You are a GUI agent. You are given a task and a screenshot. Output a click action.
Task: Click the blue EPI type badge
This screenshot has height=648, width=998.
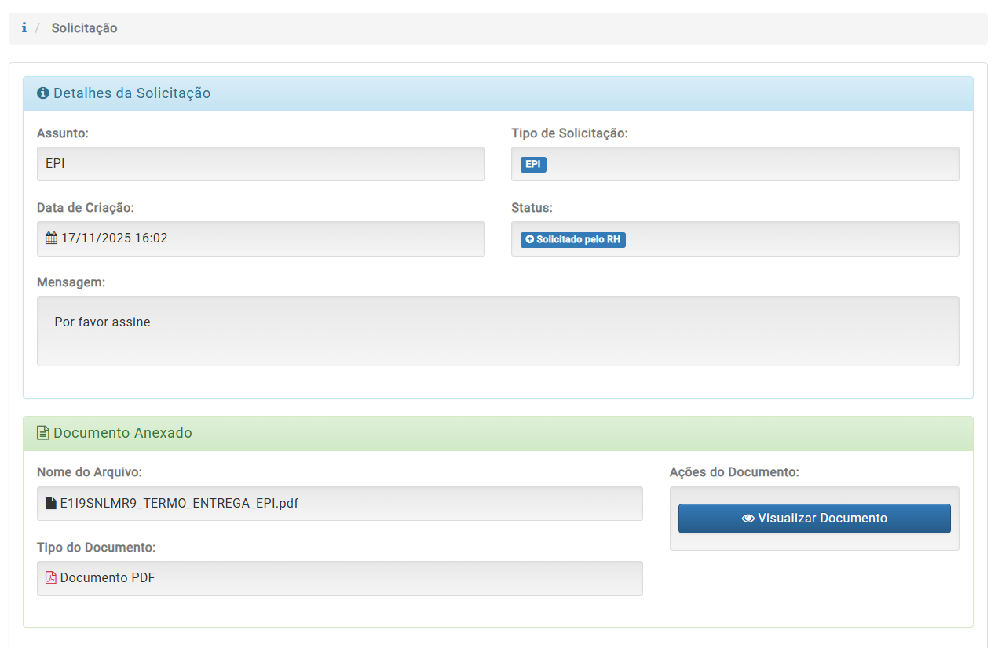click(533, 164)
